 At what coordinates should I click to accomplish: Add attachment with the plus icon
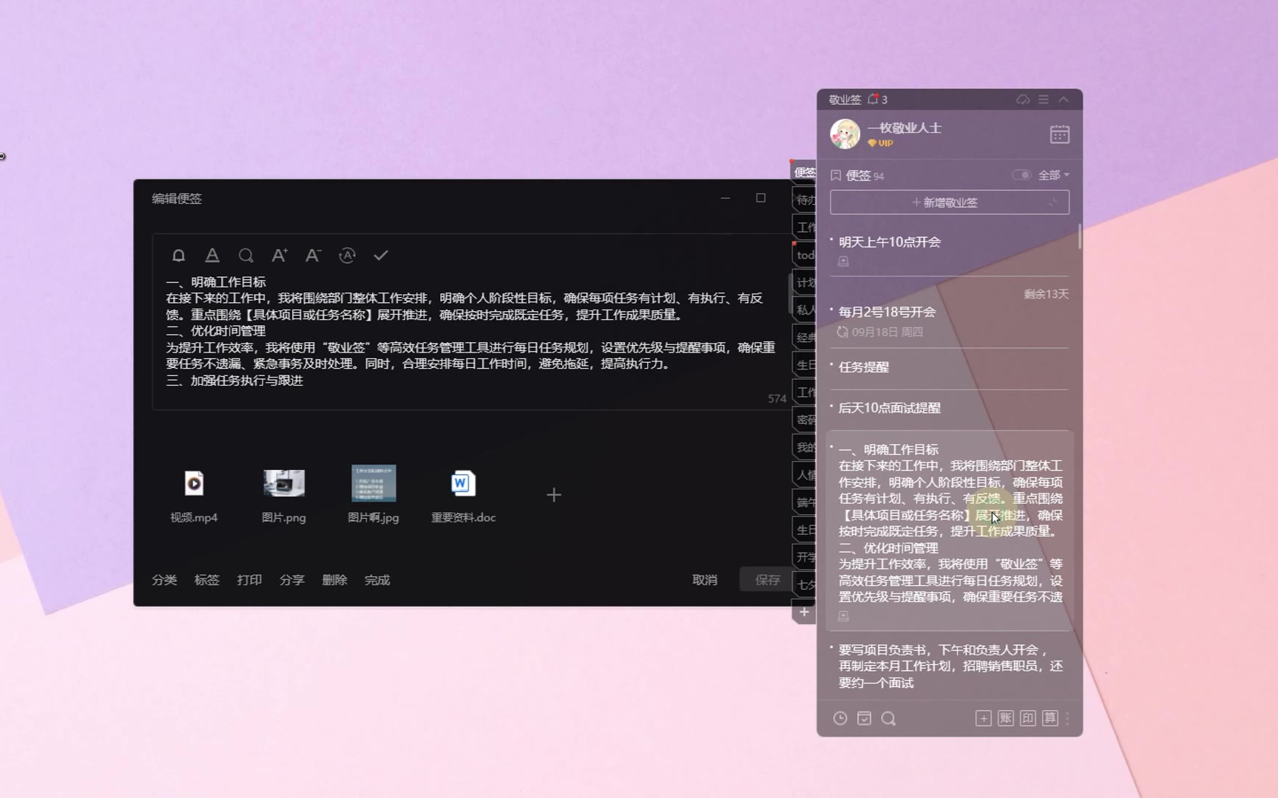[554, 495]
